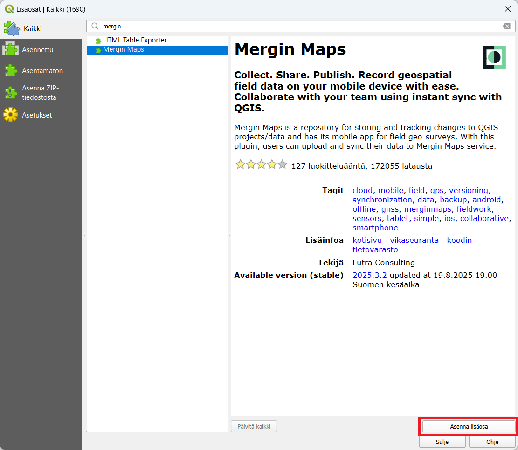Click the first rating star
Screen dimensions: 518x450
pos(240,165)
